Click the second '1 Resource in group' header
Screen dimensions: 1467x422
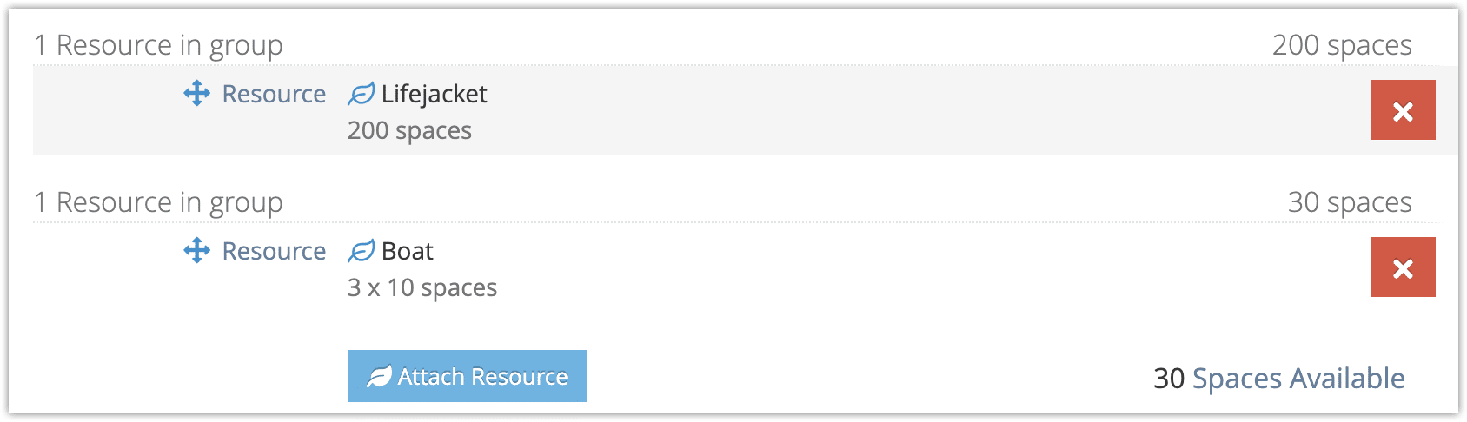coord(158,202)
